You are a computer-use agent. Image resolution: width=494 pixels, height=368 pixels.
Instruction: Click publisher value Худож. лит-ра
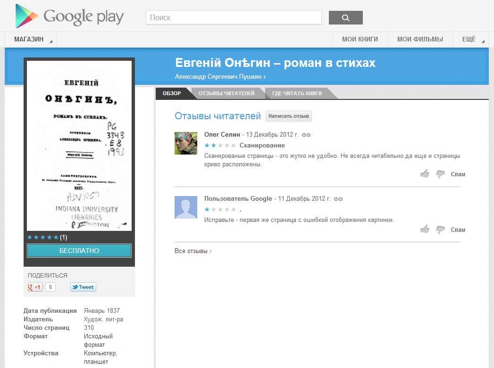click(103, 319)
